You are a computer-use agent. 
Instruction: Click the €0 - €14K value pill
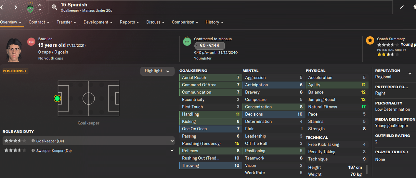[x=209, y=45]
